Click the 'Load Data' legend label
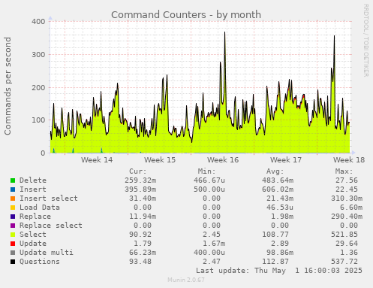Image resolution: width=373 pixels, height=288 pixels. (x=40, y=208)
